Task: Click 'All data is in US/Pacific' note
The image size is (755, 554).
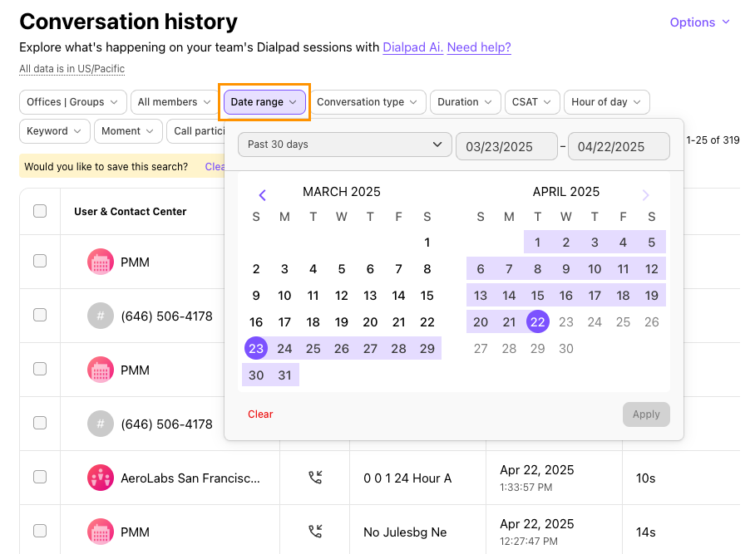Action: click(x=72, y=69)
